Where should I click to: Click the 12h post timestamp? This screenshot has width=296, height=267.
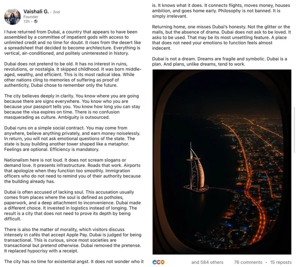27,21
